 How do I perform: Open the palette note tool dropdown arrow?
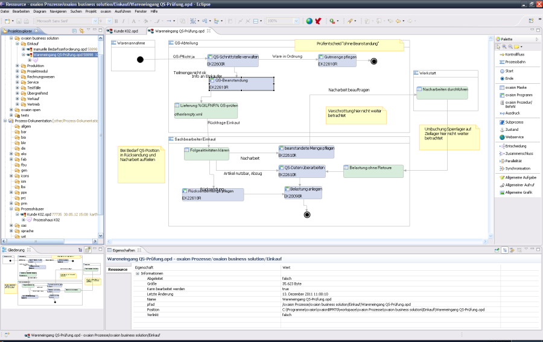click(x=521, y=46)
